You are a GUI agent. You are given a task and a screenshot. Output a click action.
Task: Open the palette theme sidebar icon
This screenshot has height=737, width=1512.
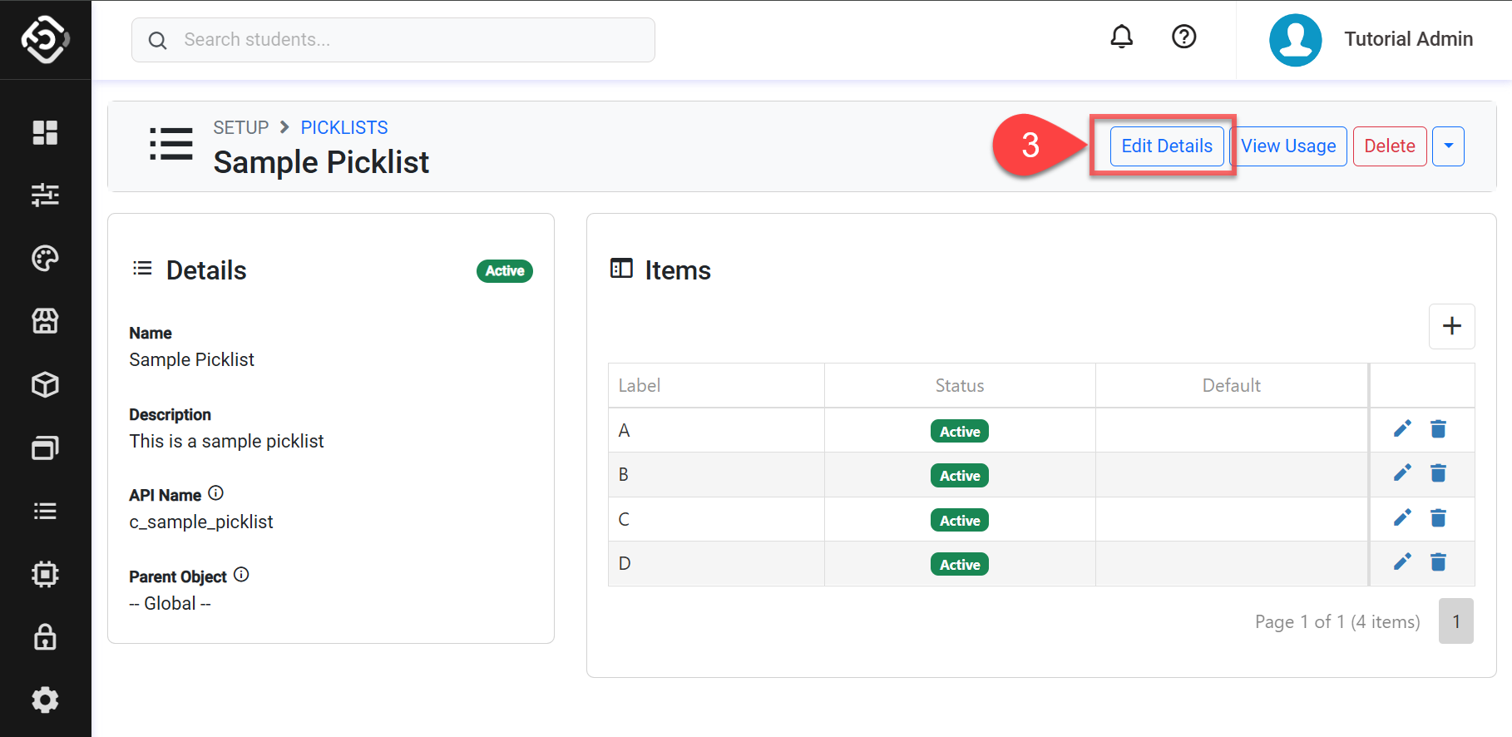tap(45, 258)
